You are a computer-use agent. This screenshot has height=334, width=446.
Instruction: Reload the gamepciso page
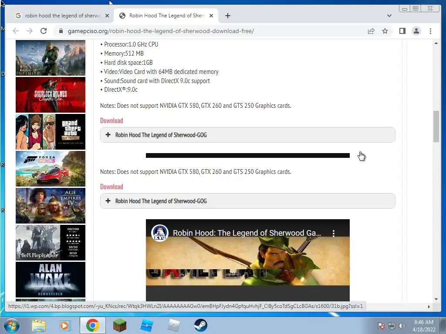44,31
